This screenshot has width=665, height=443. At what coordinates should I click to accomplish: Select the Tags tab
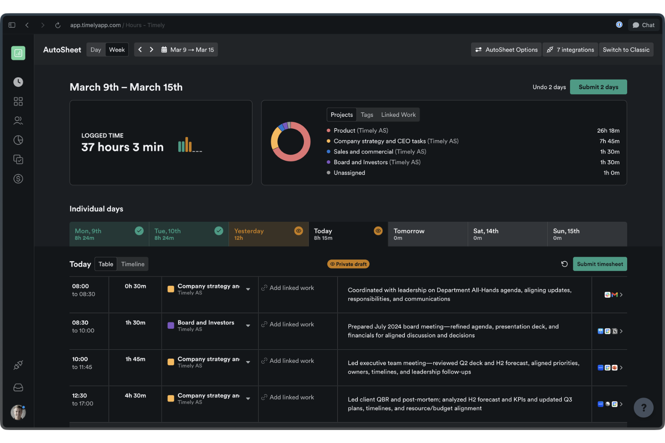coord(367,114)
